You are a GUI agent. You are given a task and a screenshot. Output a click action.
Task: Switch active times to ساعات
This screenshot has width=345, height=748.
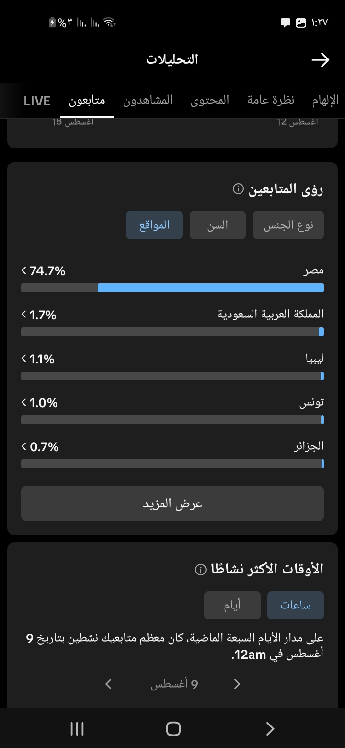[x=296, y=605]
